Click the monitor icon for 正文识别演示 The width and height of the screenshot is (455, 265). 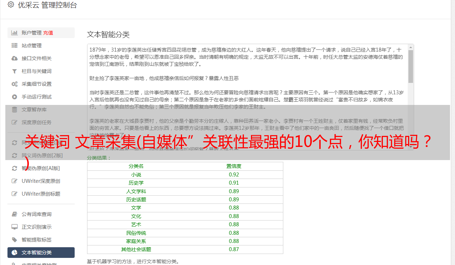[x=15, y=227]
